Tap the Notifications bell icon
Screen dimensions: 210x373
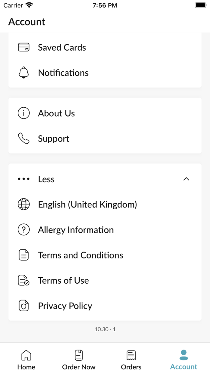(x=24, y=73)
